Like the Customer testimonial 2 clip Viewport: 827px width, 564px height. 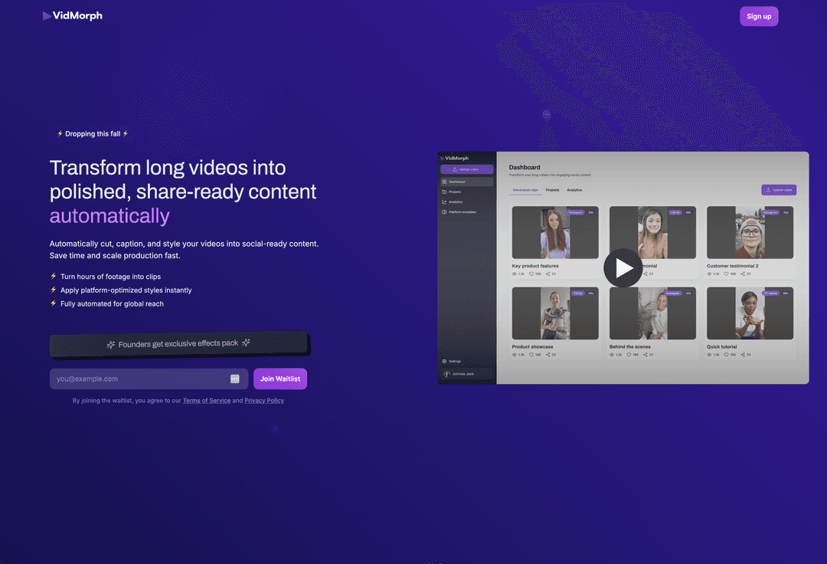click(726, 273)
